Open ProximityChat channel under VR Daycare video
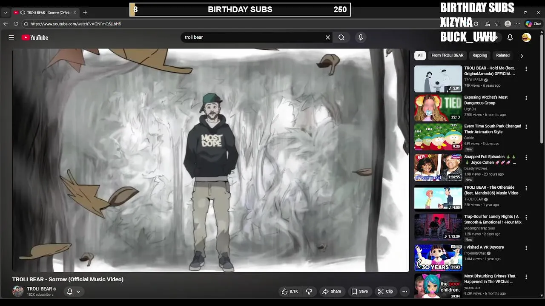This screenshot has height=306, width=545. click(x=475, y=253)
